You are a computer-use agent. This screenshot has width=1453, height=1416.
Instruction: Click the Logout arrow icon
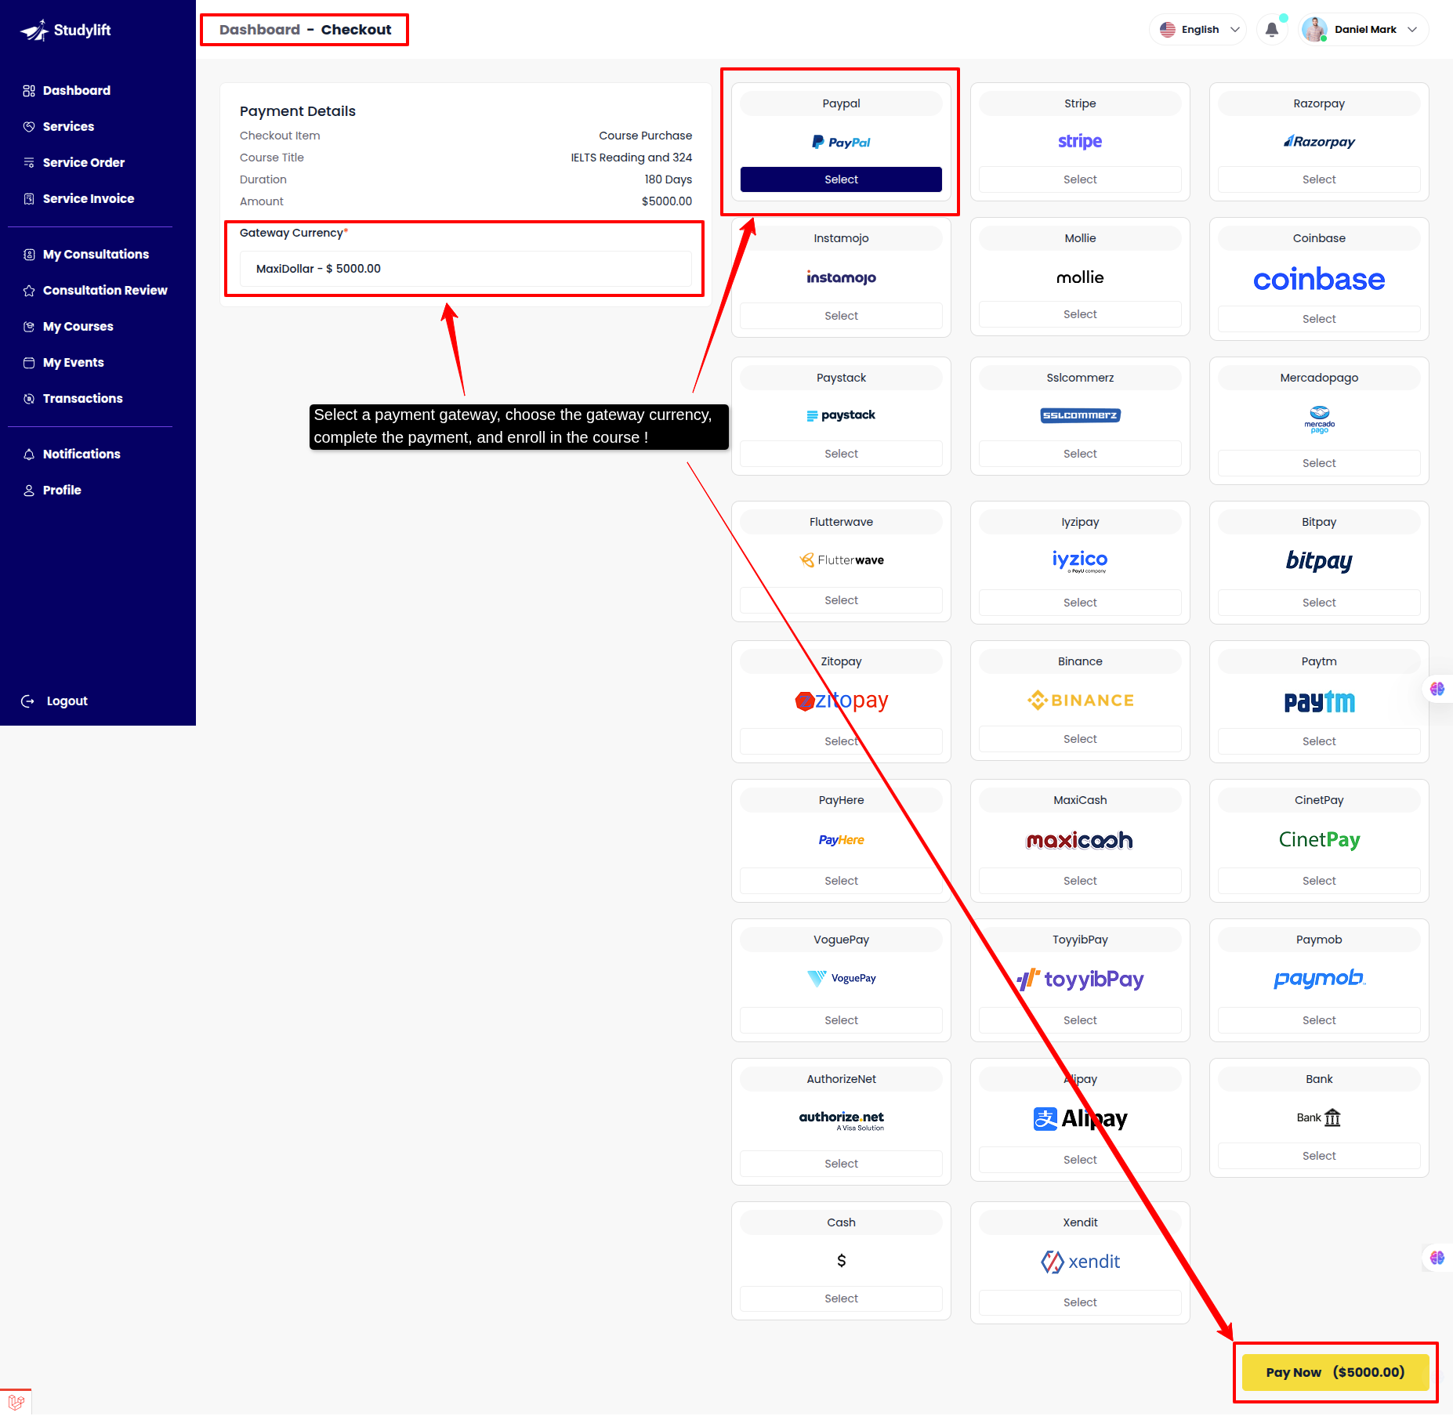(27, 701)
